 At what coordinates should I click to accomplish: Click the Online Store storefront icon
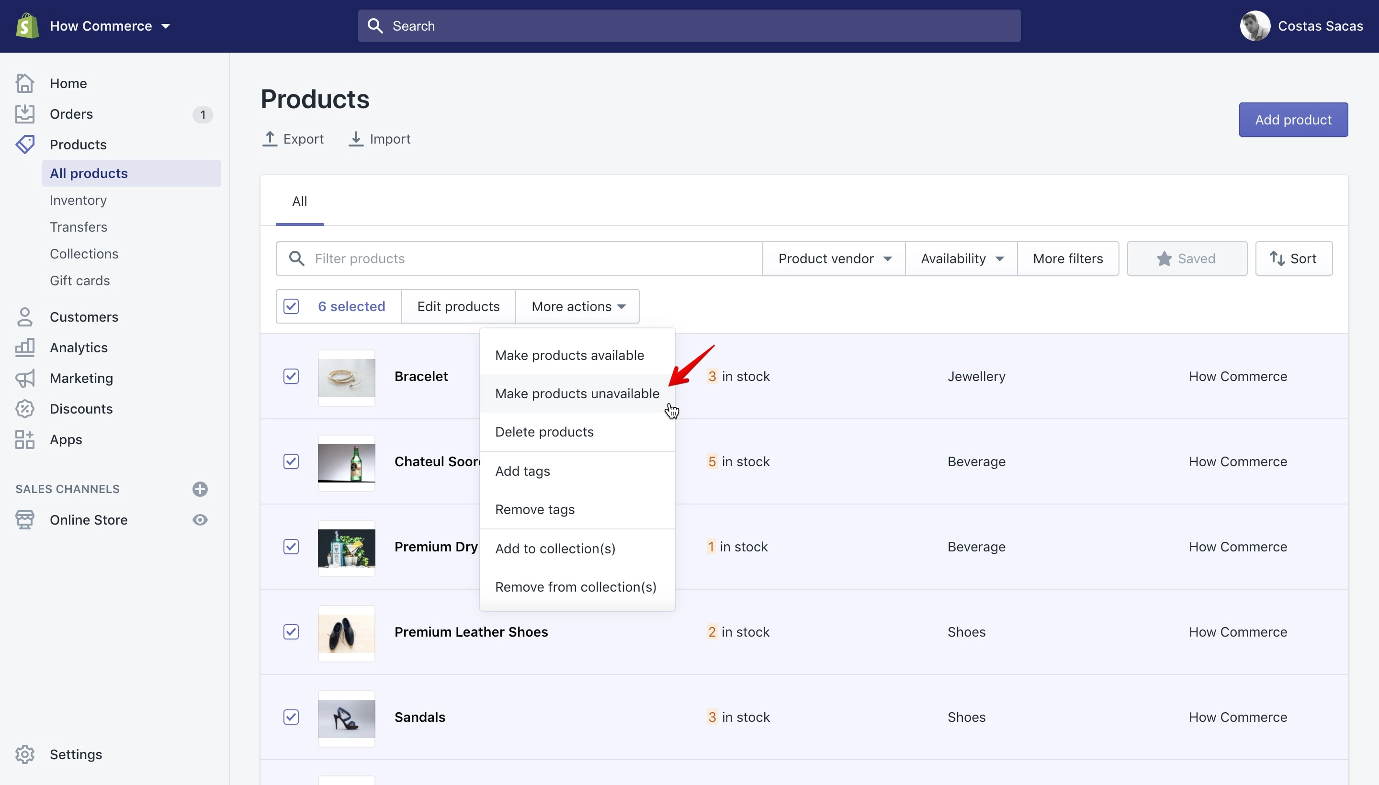coord(25,520)
